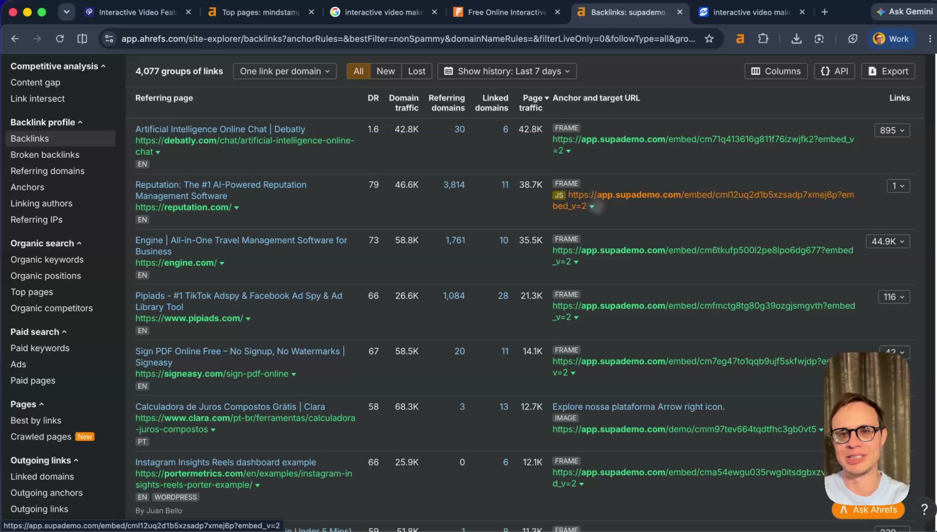
Task: Open the side panel split-view icon
Action: click(x=82, y=38)
